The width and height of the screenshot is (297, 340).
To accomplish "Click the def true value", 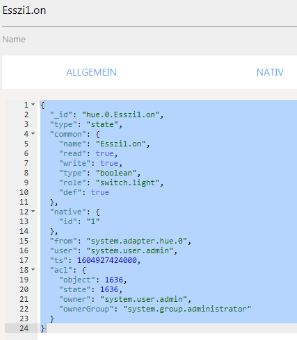I will [99, 192].
